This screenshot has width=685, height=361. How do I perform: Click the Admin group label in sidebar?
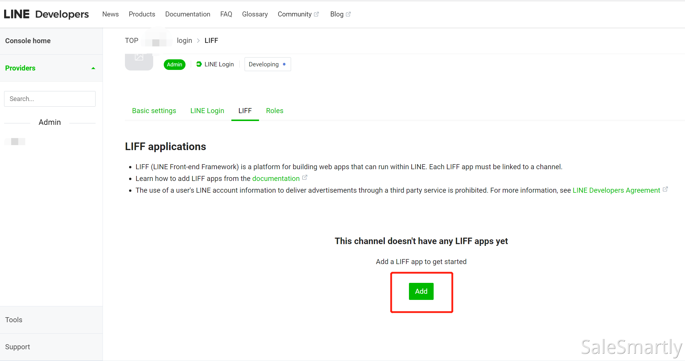tap(50, 122)
